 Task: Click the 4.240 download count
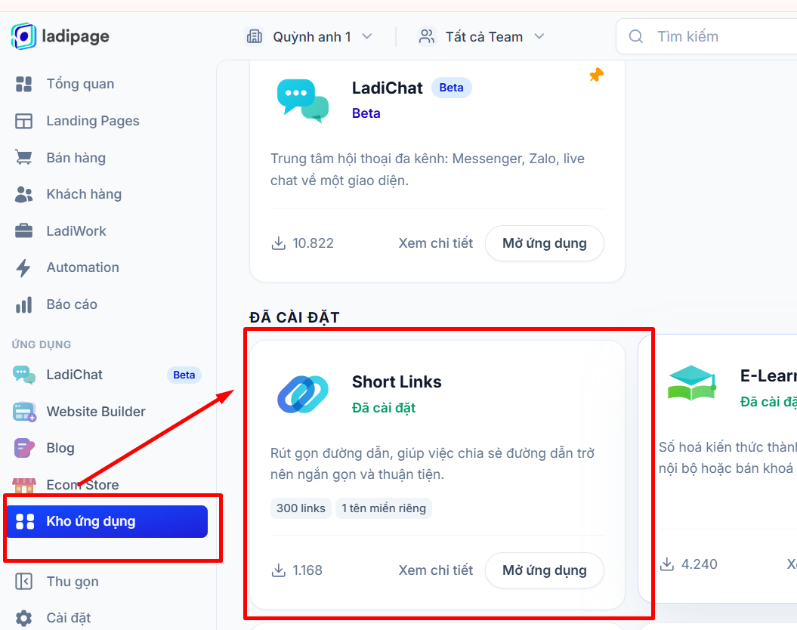coord(699,564)
